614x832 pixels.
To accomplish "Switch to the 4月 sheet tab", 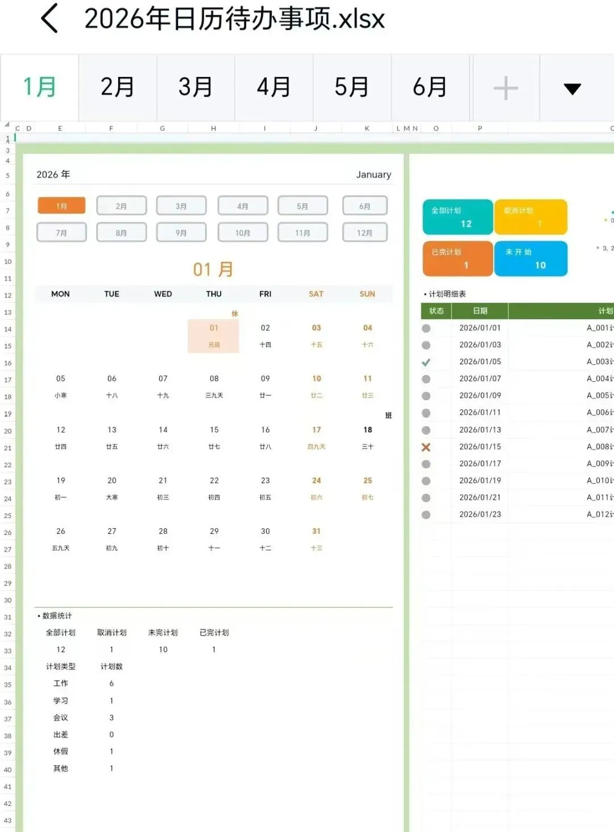I will [273, 88].
